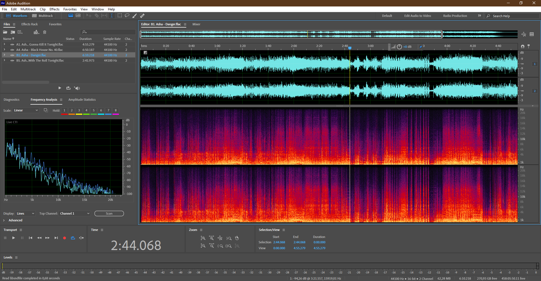This screenshot has height=281, width=541.
Task: Select the Marquee Selection tool
Action: 120,15
